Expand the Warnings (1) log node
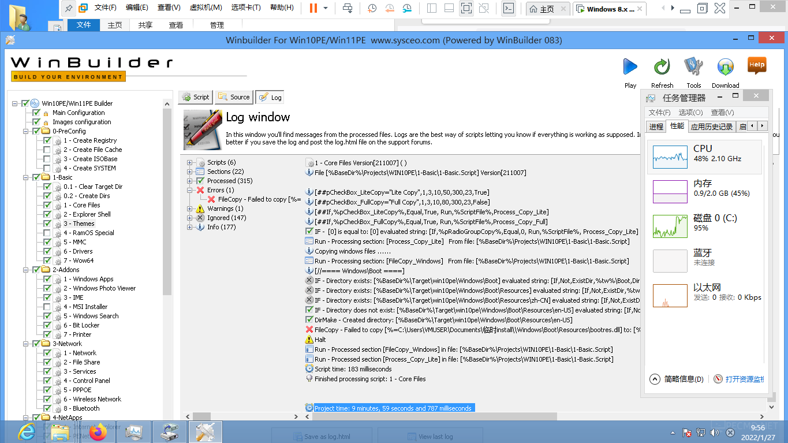Image resolution: width=788 pixels, height=443 pixels. [189, 209]
